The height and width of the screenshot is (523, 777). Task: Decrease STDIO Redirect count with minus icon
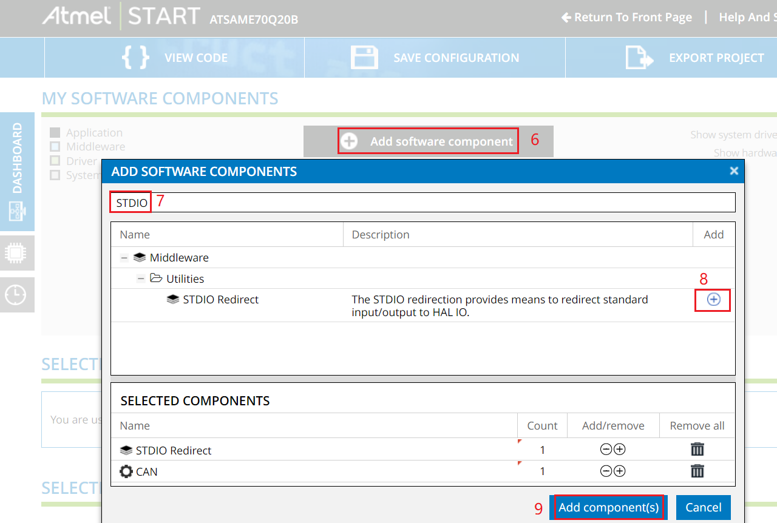pos(605,450)
